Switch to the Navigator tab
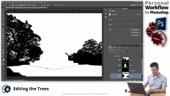The height and width of the screenshot is (96, 170). (111, 9)
